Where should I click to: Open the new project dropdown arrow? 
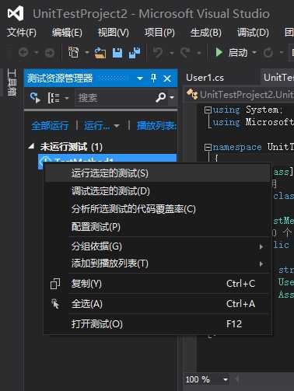(x=87, y=53)
